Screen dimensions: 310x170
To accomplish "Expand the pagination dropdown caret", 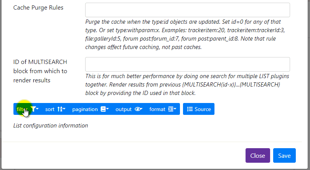I will click(107, 109).
